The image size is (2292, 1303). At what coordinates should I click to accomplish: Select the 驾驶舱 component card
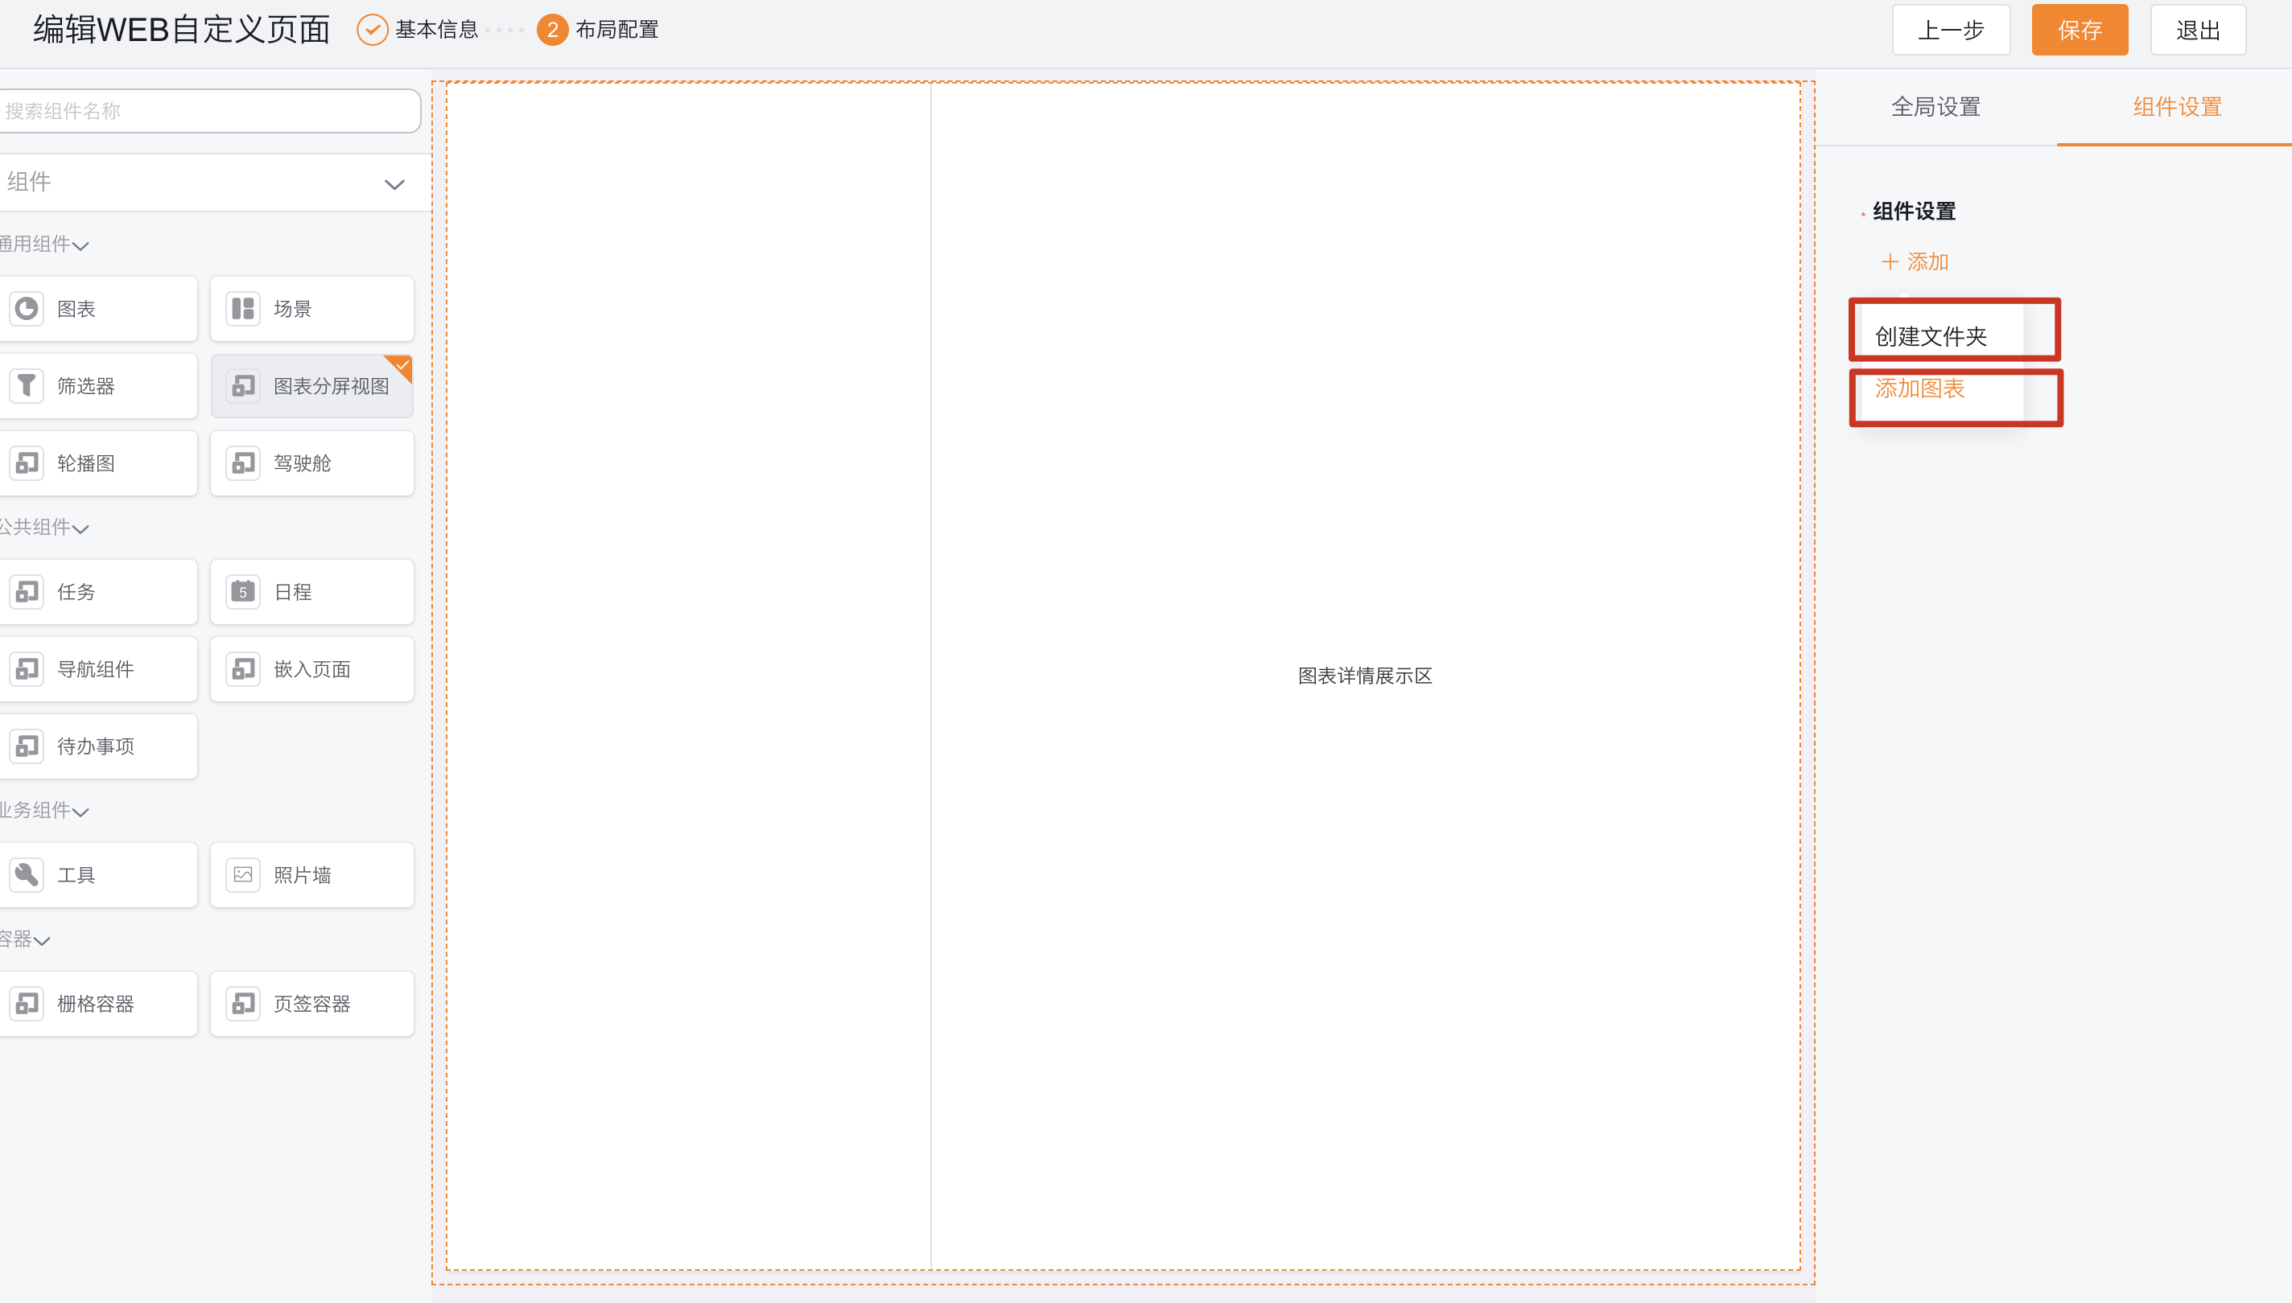click(312, 462)
